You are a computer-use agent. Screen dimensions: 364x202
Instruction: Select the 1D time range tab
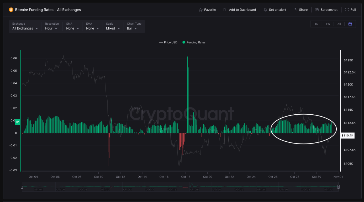[316, 24]
